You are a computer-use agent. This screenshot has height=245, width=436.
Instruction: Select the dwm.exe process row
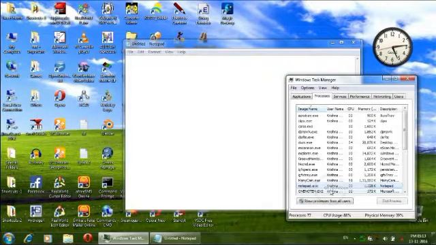pyautogui.click(x=349, y=142)
